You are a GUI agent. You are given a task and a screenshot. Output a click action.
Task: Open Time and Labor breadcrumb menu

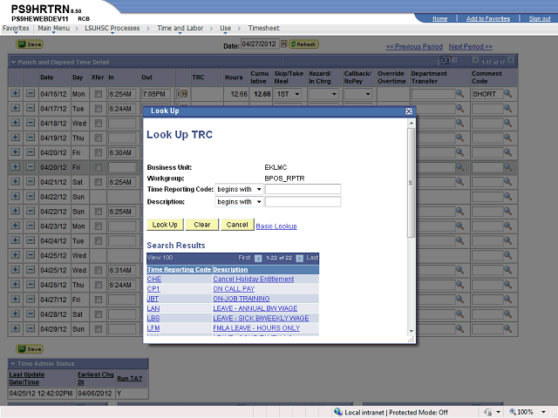point(180,28)
